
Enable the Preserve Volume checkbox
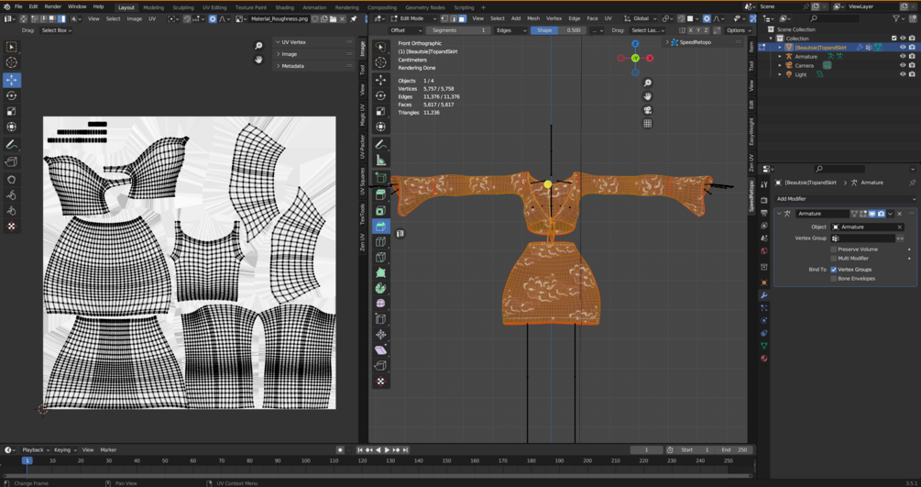click(834, 249)
